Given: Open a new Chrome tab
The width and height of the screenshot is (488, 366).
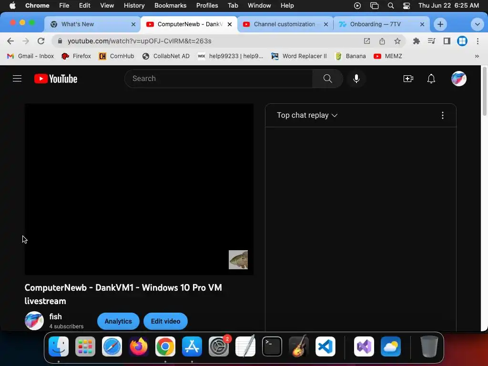Looking at the screenshot, I should (440, 24).
